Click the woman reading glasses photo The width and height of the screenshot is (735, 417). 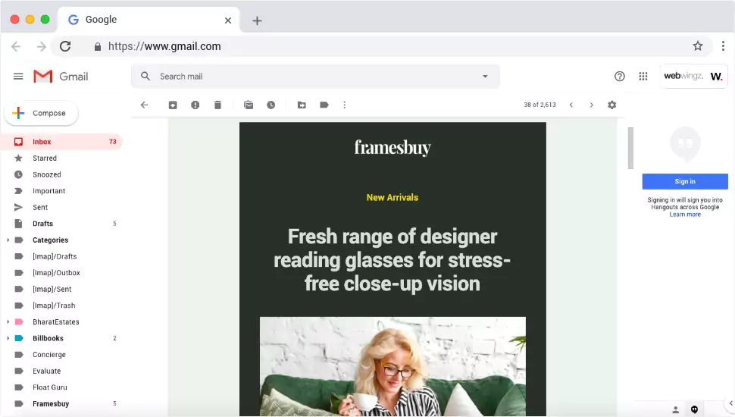point(393,366)
